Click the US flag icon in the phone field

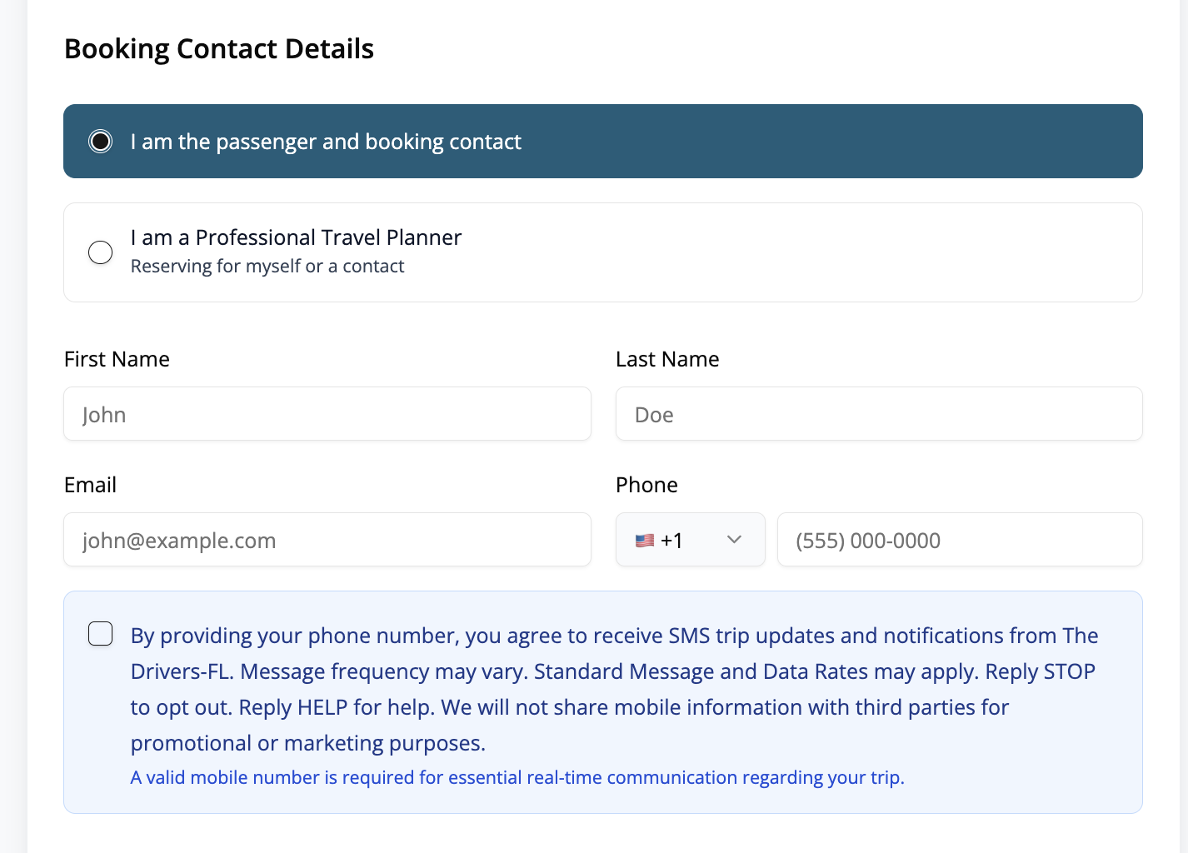[x=645, y=541]
